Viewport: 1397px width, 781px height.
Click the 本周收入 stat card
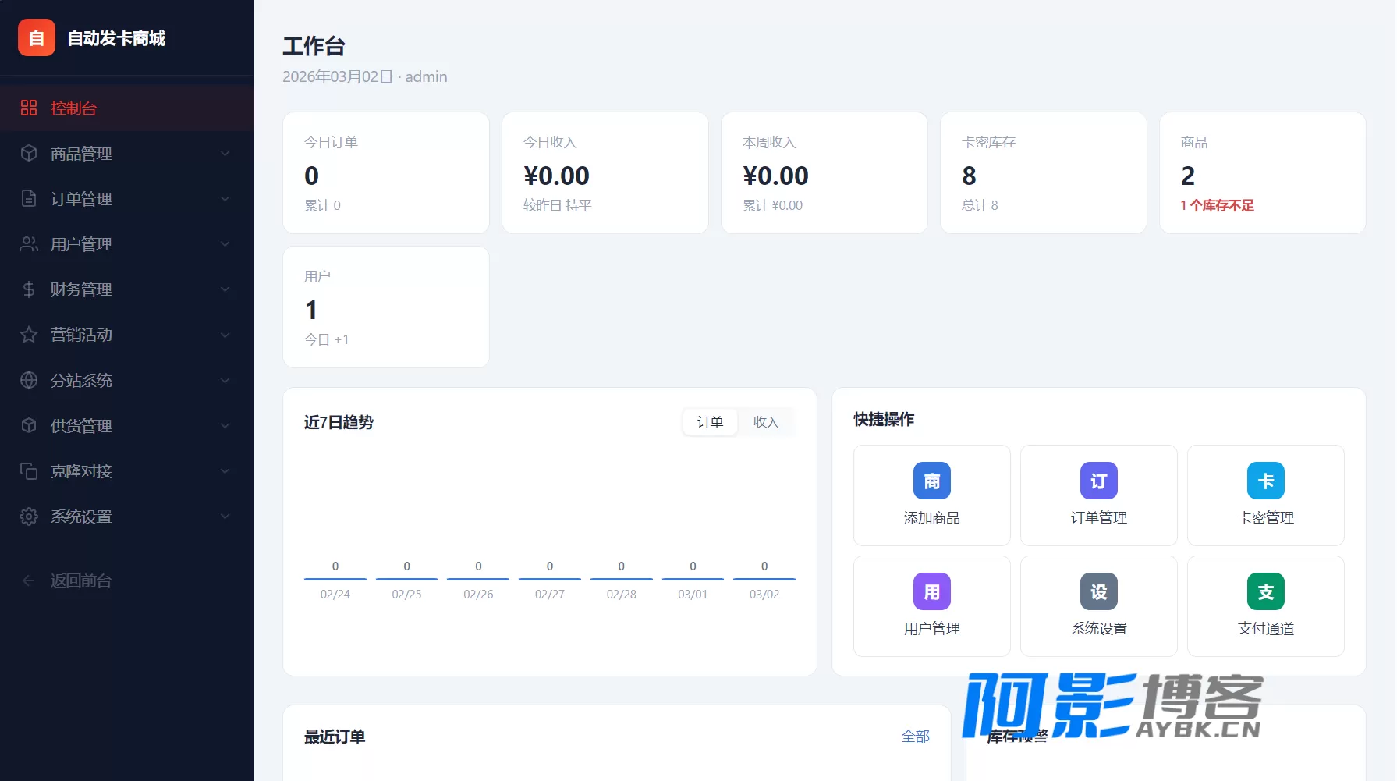(x=824, y=172)
